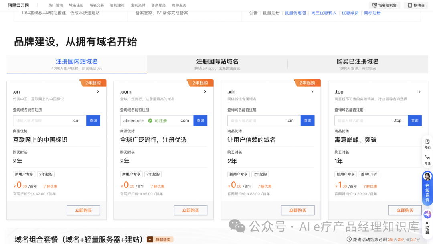Launch the AI助理 assistant icon

[427, 214]
